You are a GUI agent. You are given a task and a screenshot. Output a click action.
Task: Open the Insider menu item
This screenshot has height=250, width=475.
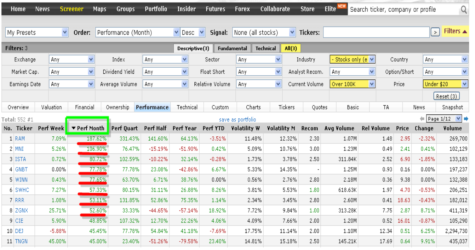(186, 9)
